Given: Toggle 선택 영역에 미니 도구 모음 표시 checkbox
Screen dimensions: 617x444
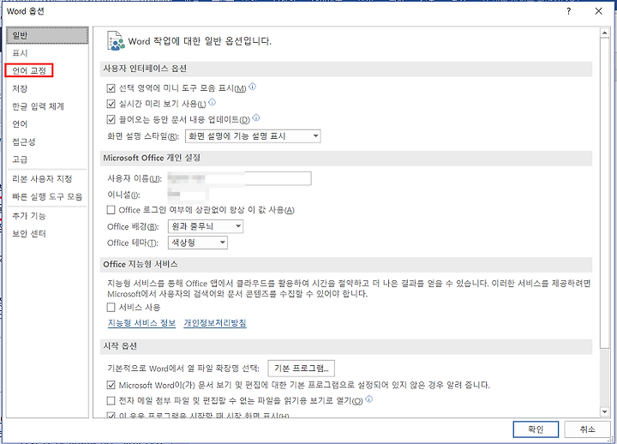Looking at the screenshot, I should point(111,88).
